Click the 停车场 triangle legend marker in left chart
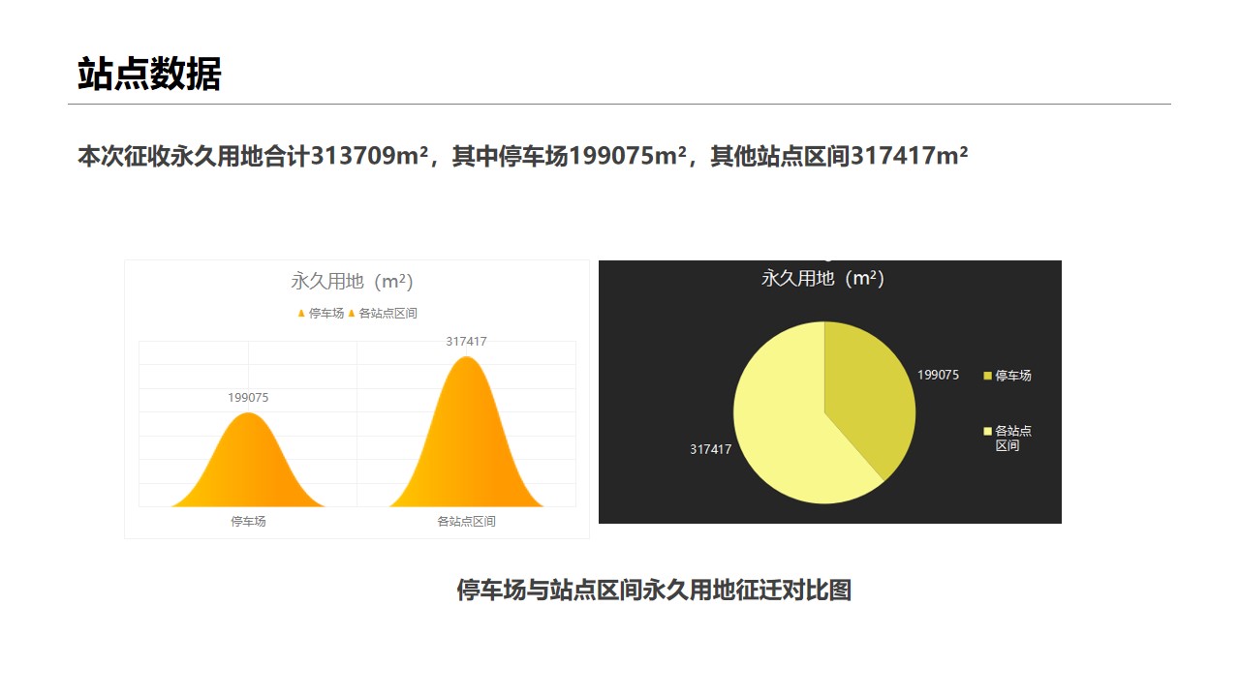The width and height of the screenshot is (1240, 697). (301, 314)
